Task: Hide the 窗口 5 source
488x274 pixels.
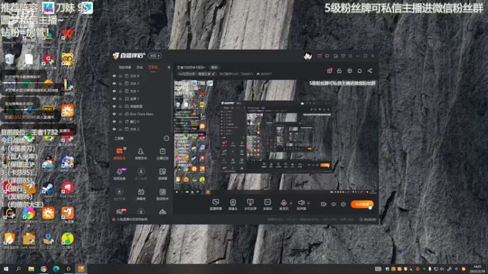Action: click(x=114, y=121)
